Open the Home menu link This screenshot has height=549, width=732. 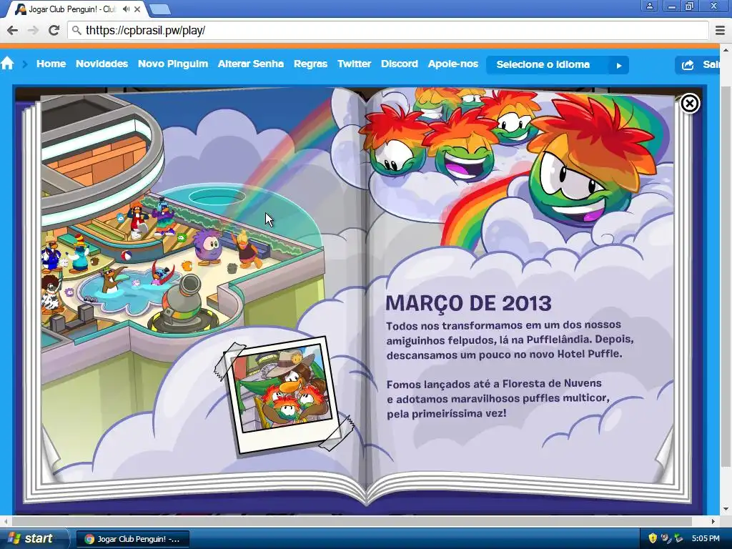click(51, 64)
